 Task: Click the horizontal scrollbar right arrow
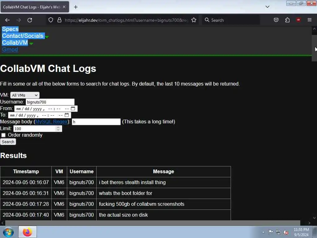click(x=309, y=223)
